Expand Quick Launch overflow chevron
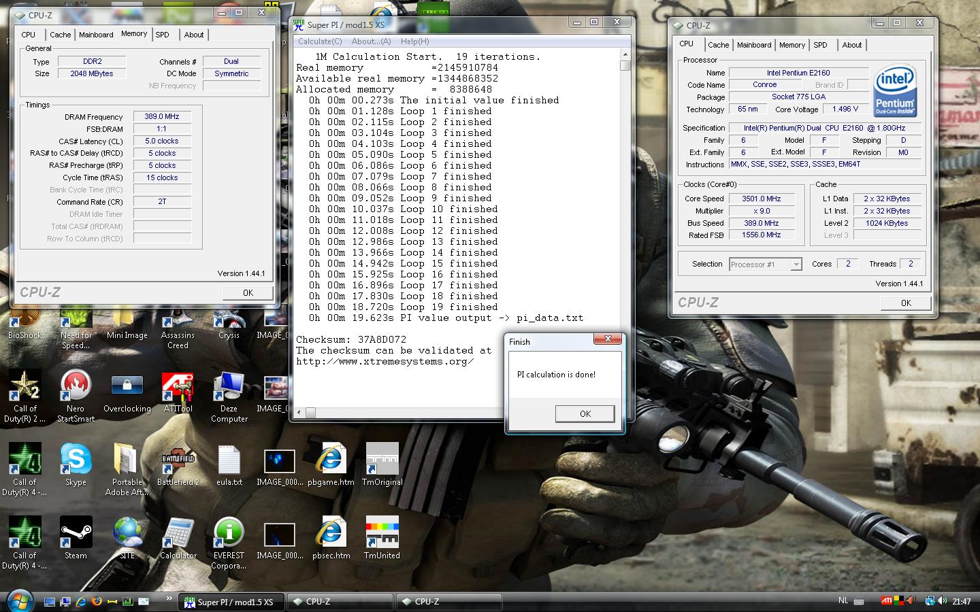This screenshot has width=980, height=612. [169, 598]
